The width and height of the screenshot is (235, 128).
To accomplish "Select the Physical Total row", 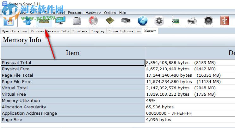I will point(73,63).
